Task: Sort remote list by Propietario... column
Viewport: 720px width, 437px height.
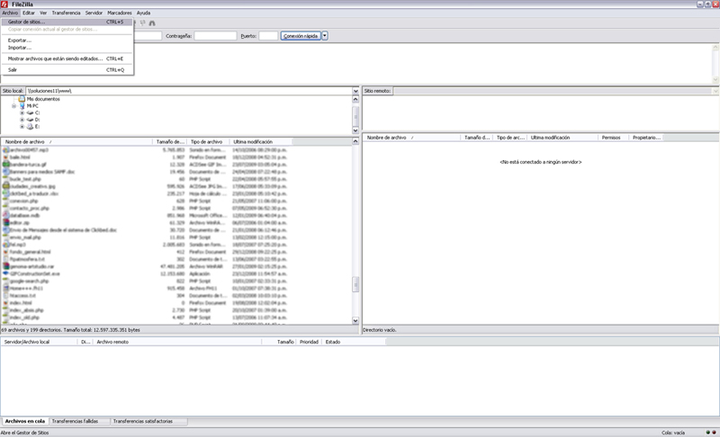Action: [x=646, y=138]
